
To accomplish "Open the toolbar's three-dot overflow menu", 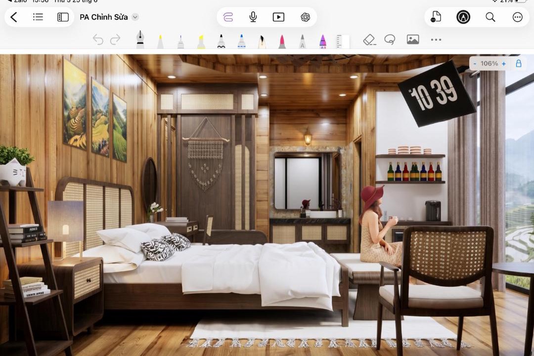I will click(436, 40).
